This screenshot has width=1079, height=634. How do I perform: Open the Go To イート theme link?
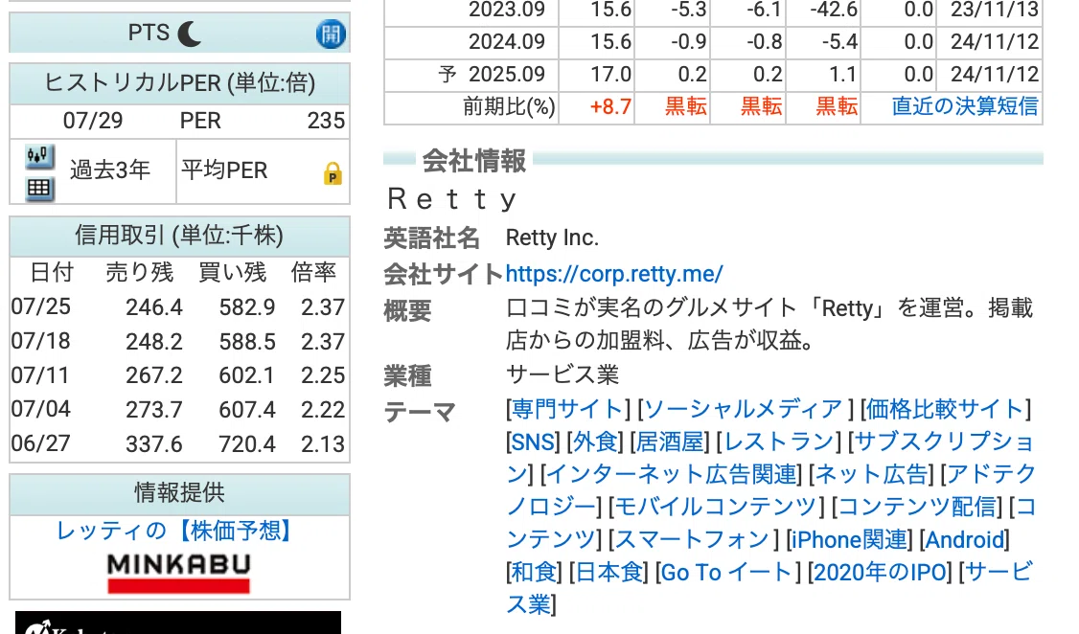[726, 572]
